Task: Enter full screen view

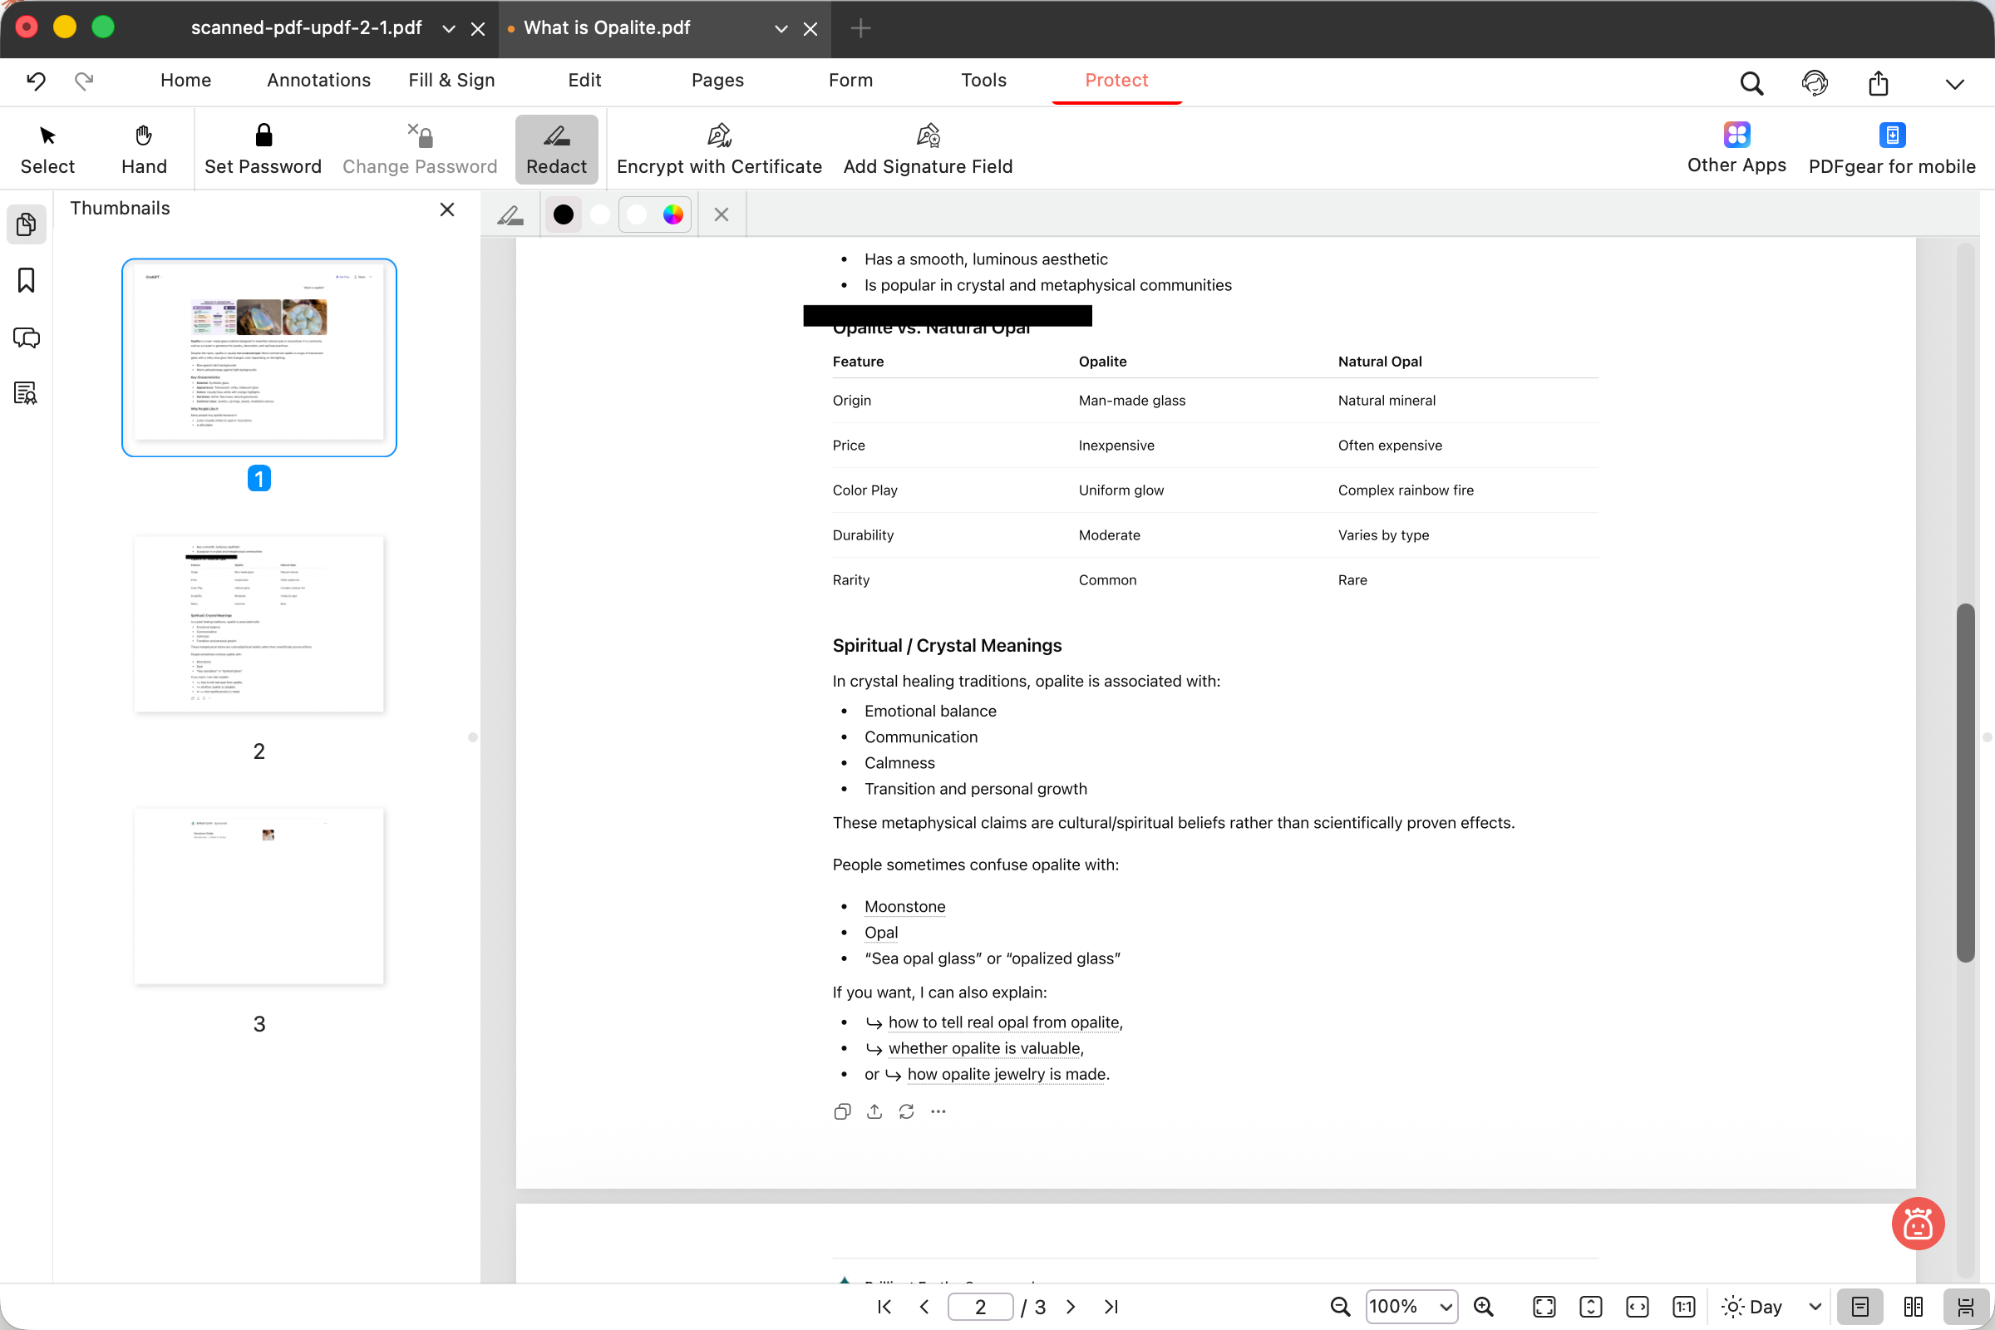Action: [1544, 1306]
